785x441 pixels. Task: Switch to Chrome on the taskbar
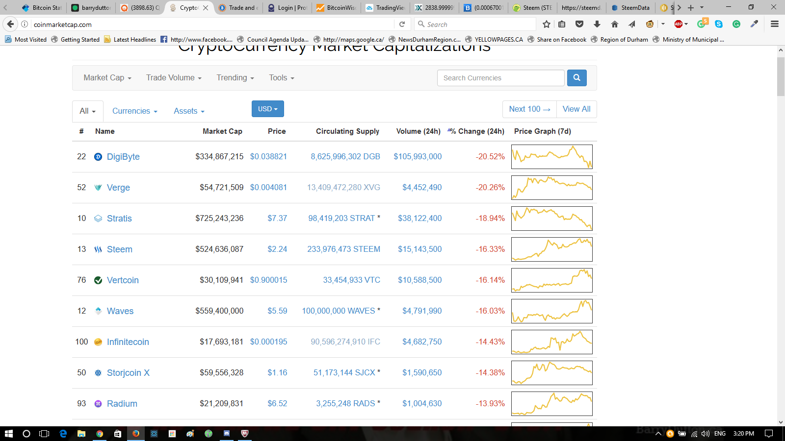(100, 434)
